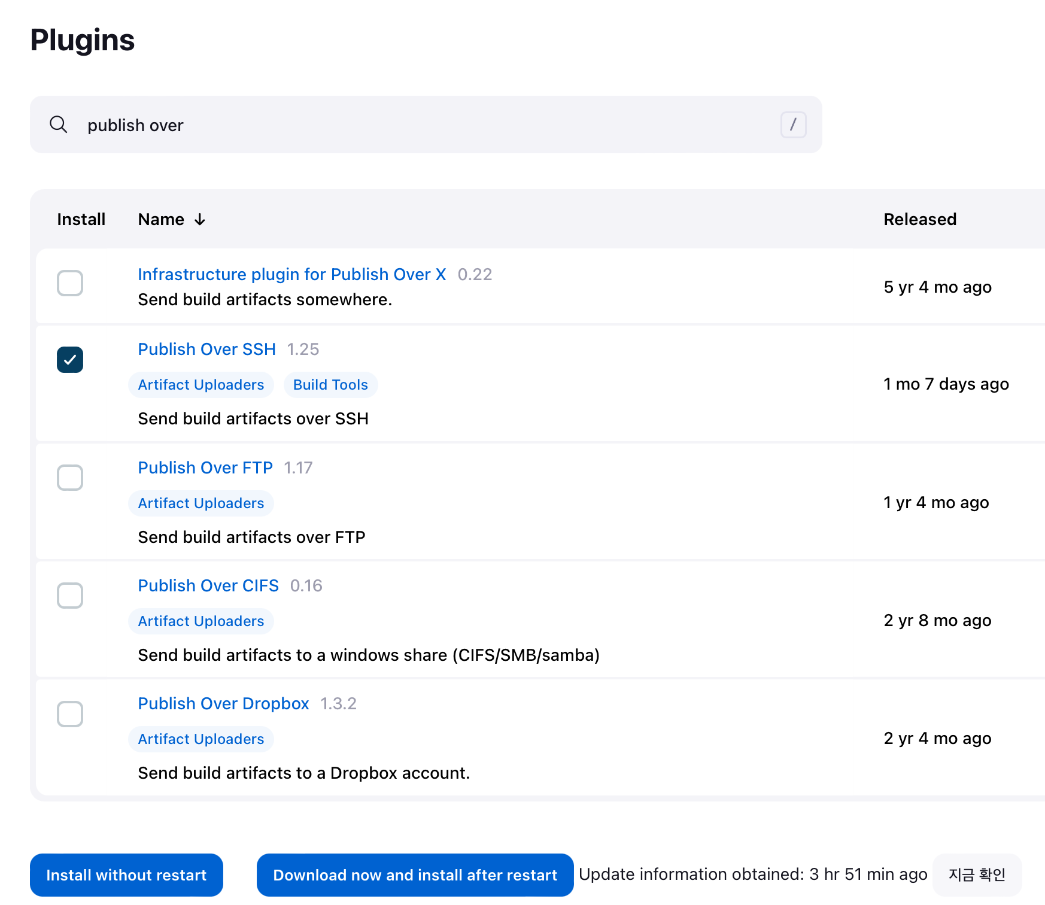This screenshot has height=905, width=1045.
Task: Click Artifact Uploaders tag under Publish Over CIFS
Action: tap(201, 621)
